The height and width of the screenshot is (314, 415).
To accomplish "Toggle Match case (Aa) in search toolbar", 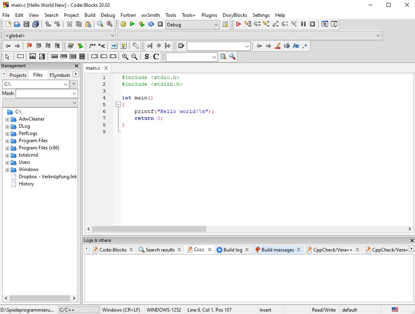I will pyautogui.click(x=296, y=46).
